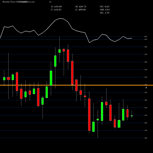
Task: Click the OC: 0.25 value
Action: tap(105, 7)
